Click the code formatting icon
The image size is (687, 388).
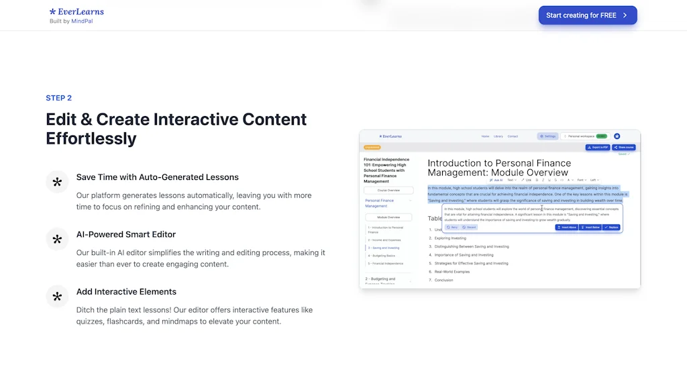pyautogui.click(x=562, y=180)
